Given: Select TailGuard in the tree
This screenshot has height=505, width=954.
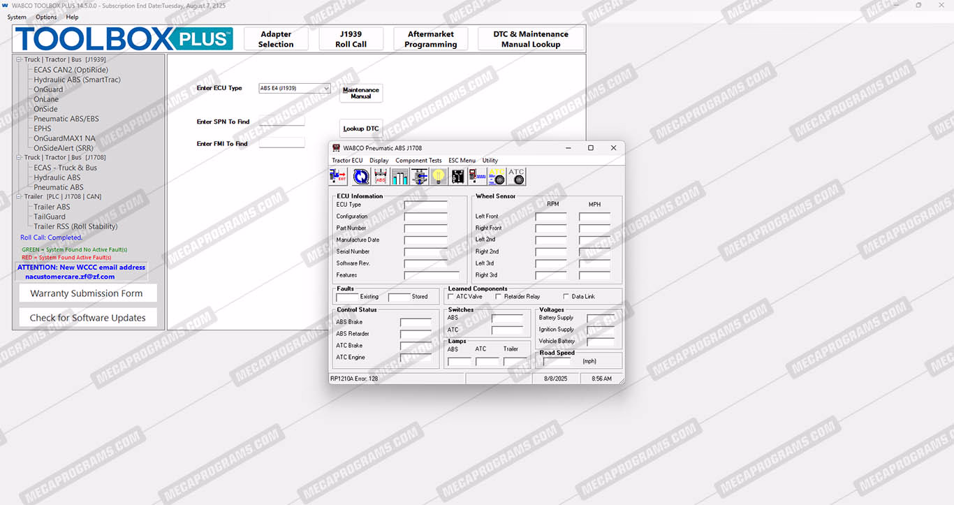Looking at the screenshot, I should (50, 217).
